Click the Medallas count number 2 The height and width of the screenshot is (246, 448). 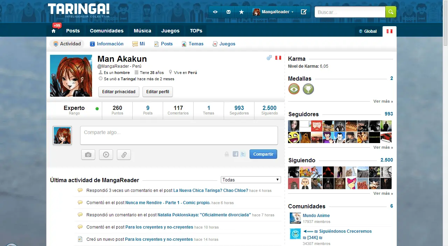pos(392,79)
